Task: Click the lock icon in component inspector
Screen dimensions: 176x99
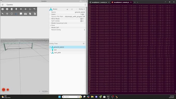Action: click(x=67, y=9)
